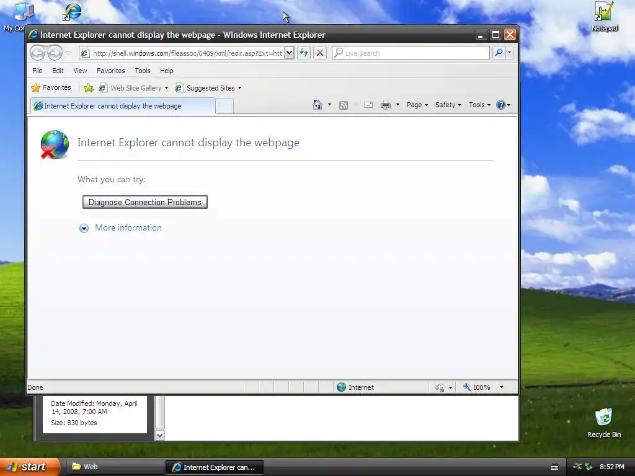This screenshot has width=635, height=476.
Task: Click the Protected Mode lock status icon
Action: pos(440,388)
